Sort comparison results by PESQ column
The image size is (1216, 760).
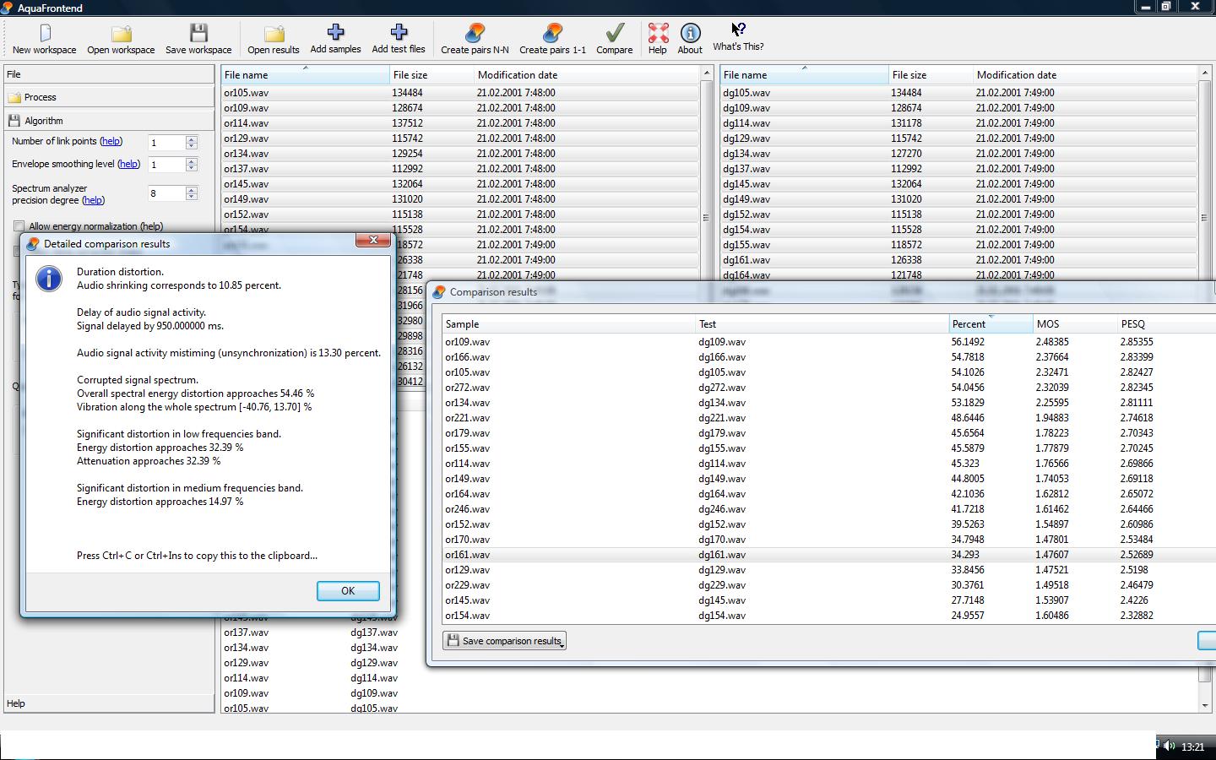1166,324
